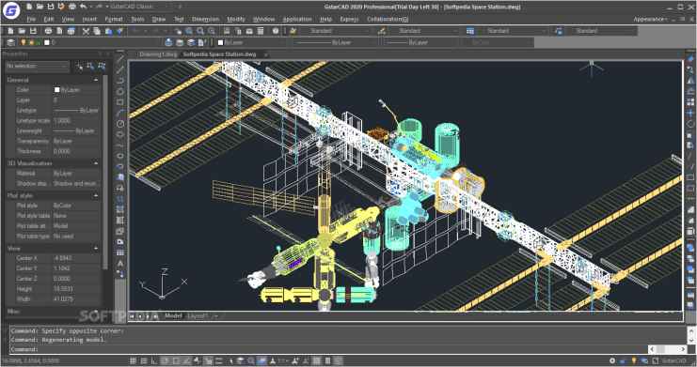Click the Linetype scale 1.0000 value field
The height and width of the screenshot is (367, 697).
[75, 121]
